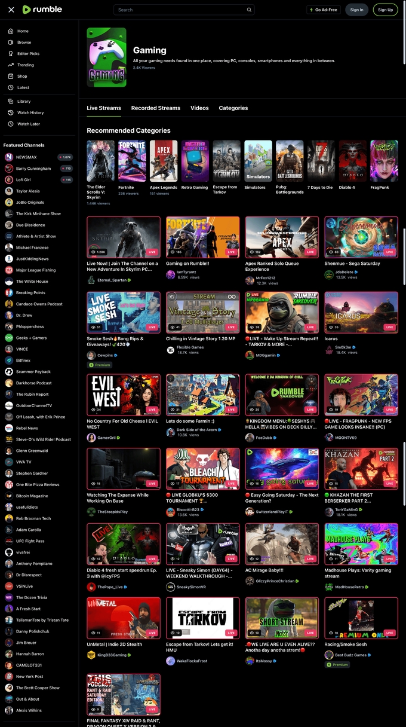Open 'Apex Ranked Solo Queue Experience' title
The image size is (406, 727).
tap(273, 266)
